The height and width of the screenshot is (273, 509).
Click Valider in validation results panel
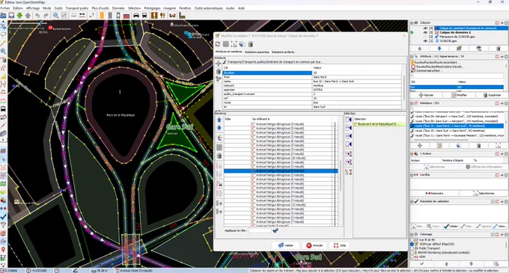point(451,227)
